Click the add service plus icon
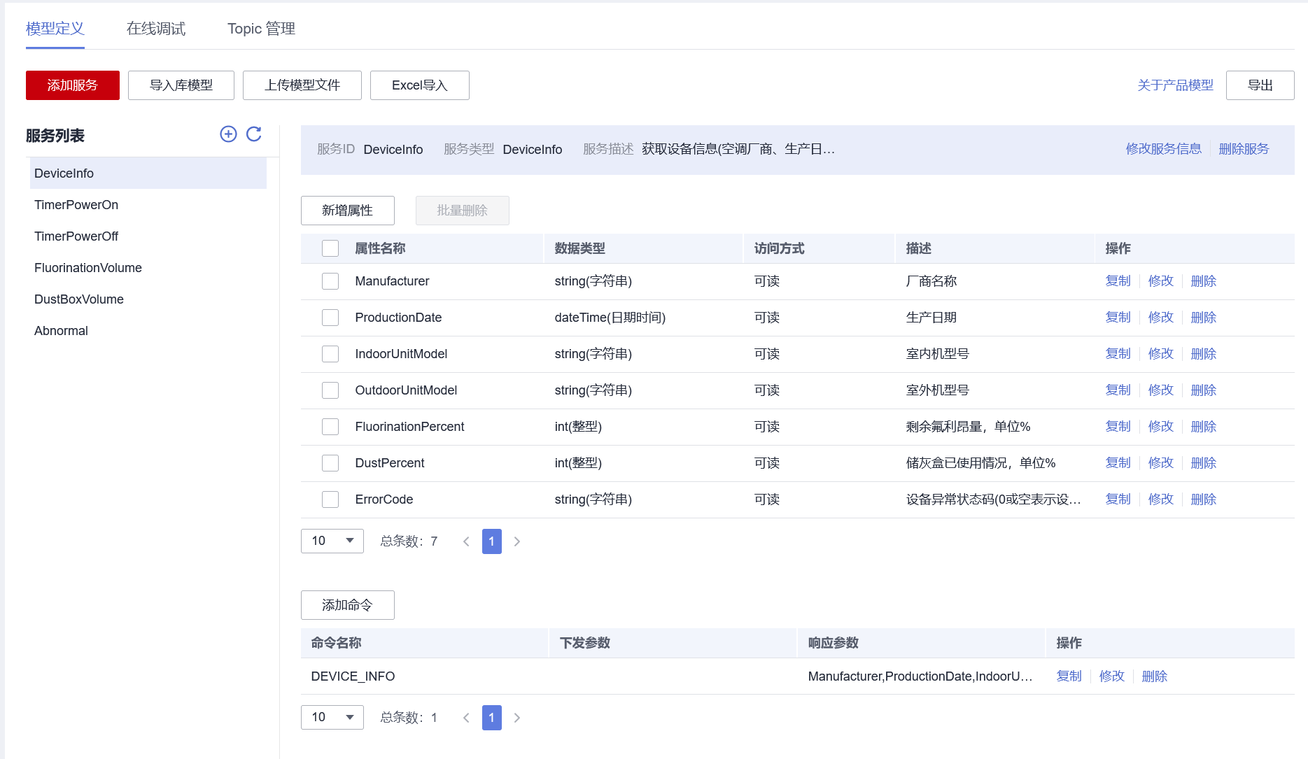 (228, 134)
